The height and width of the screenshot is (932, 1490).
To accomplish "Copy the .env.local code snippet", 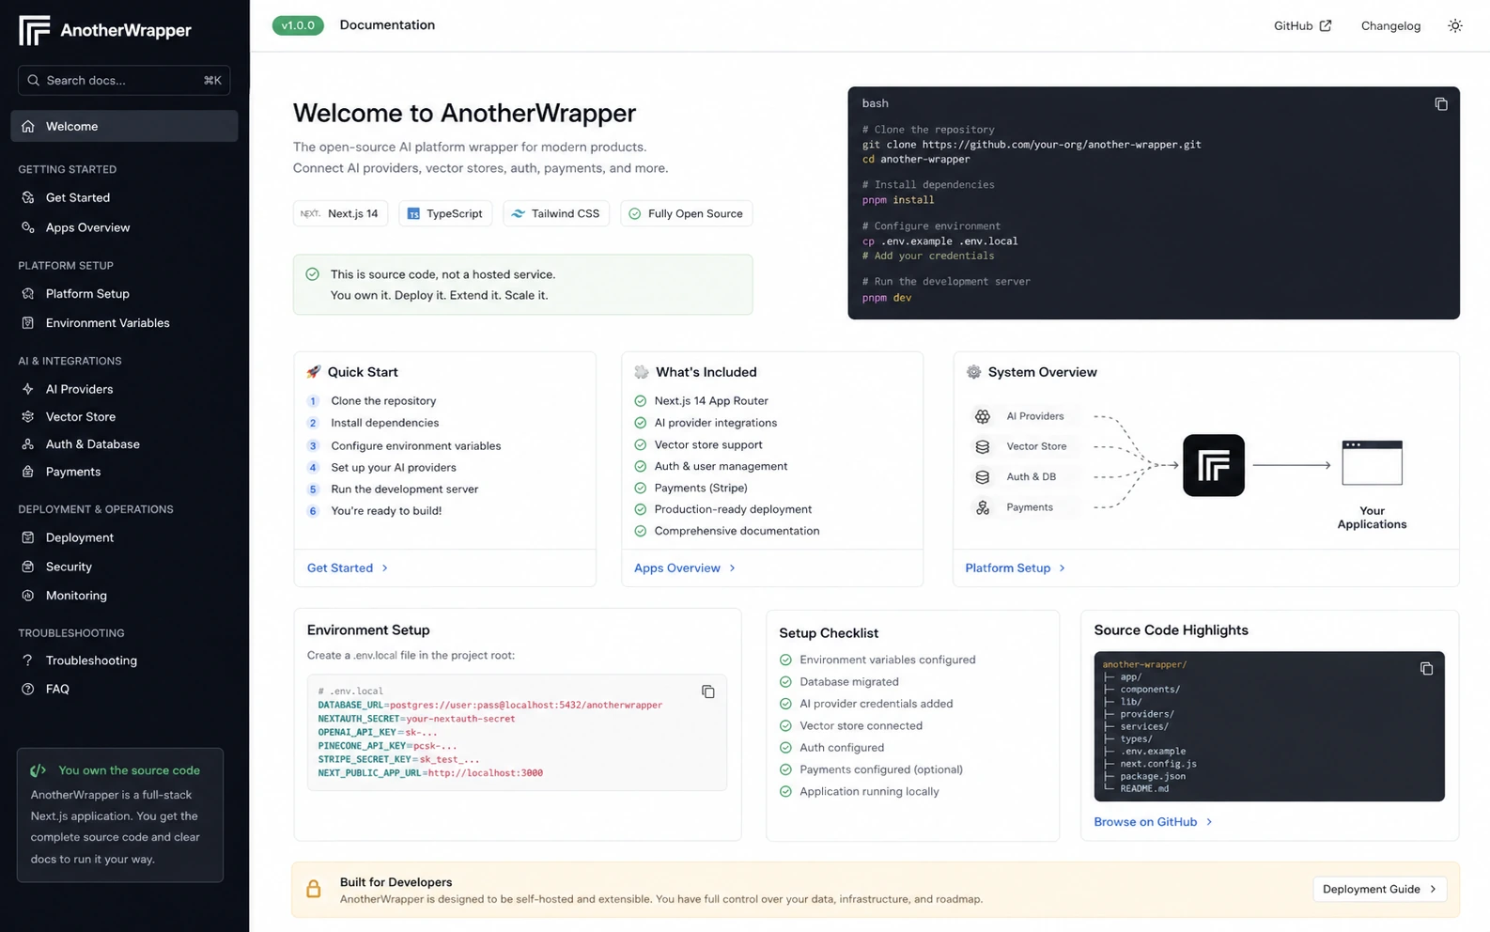I will 707,691.
